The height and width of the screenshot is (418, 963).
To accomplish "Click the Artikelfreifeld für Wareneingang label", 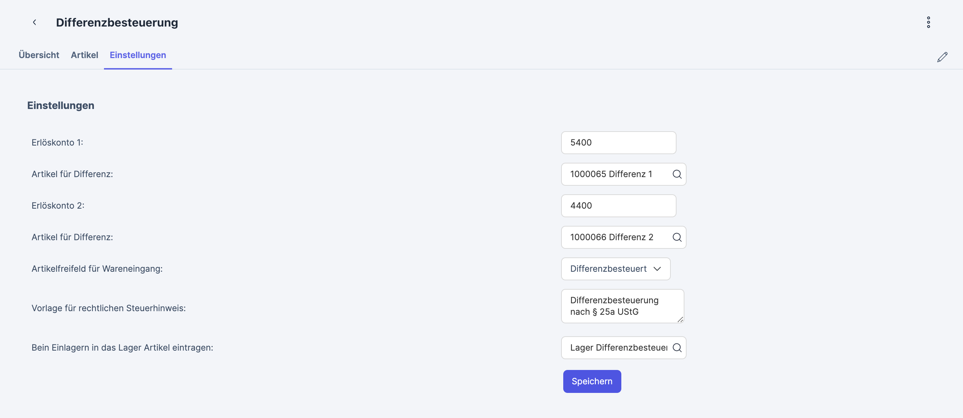I will point(97,269).
